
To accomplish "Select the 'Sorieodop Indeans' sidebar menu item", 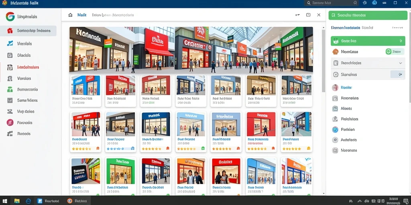I will (x=28, y=30).
